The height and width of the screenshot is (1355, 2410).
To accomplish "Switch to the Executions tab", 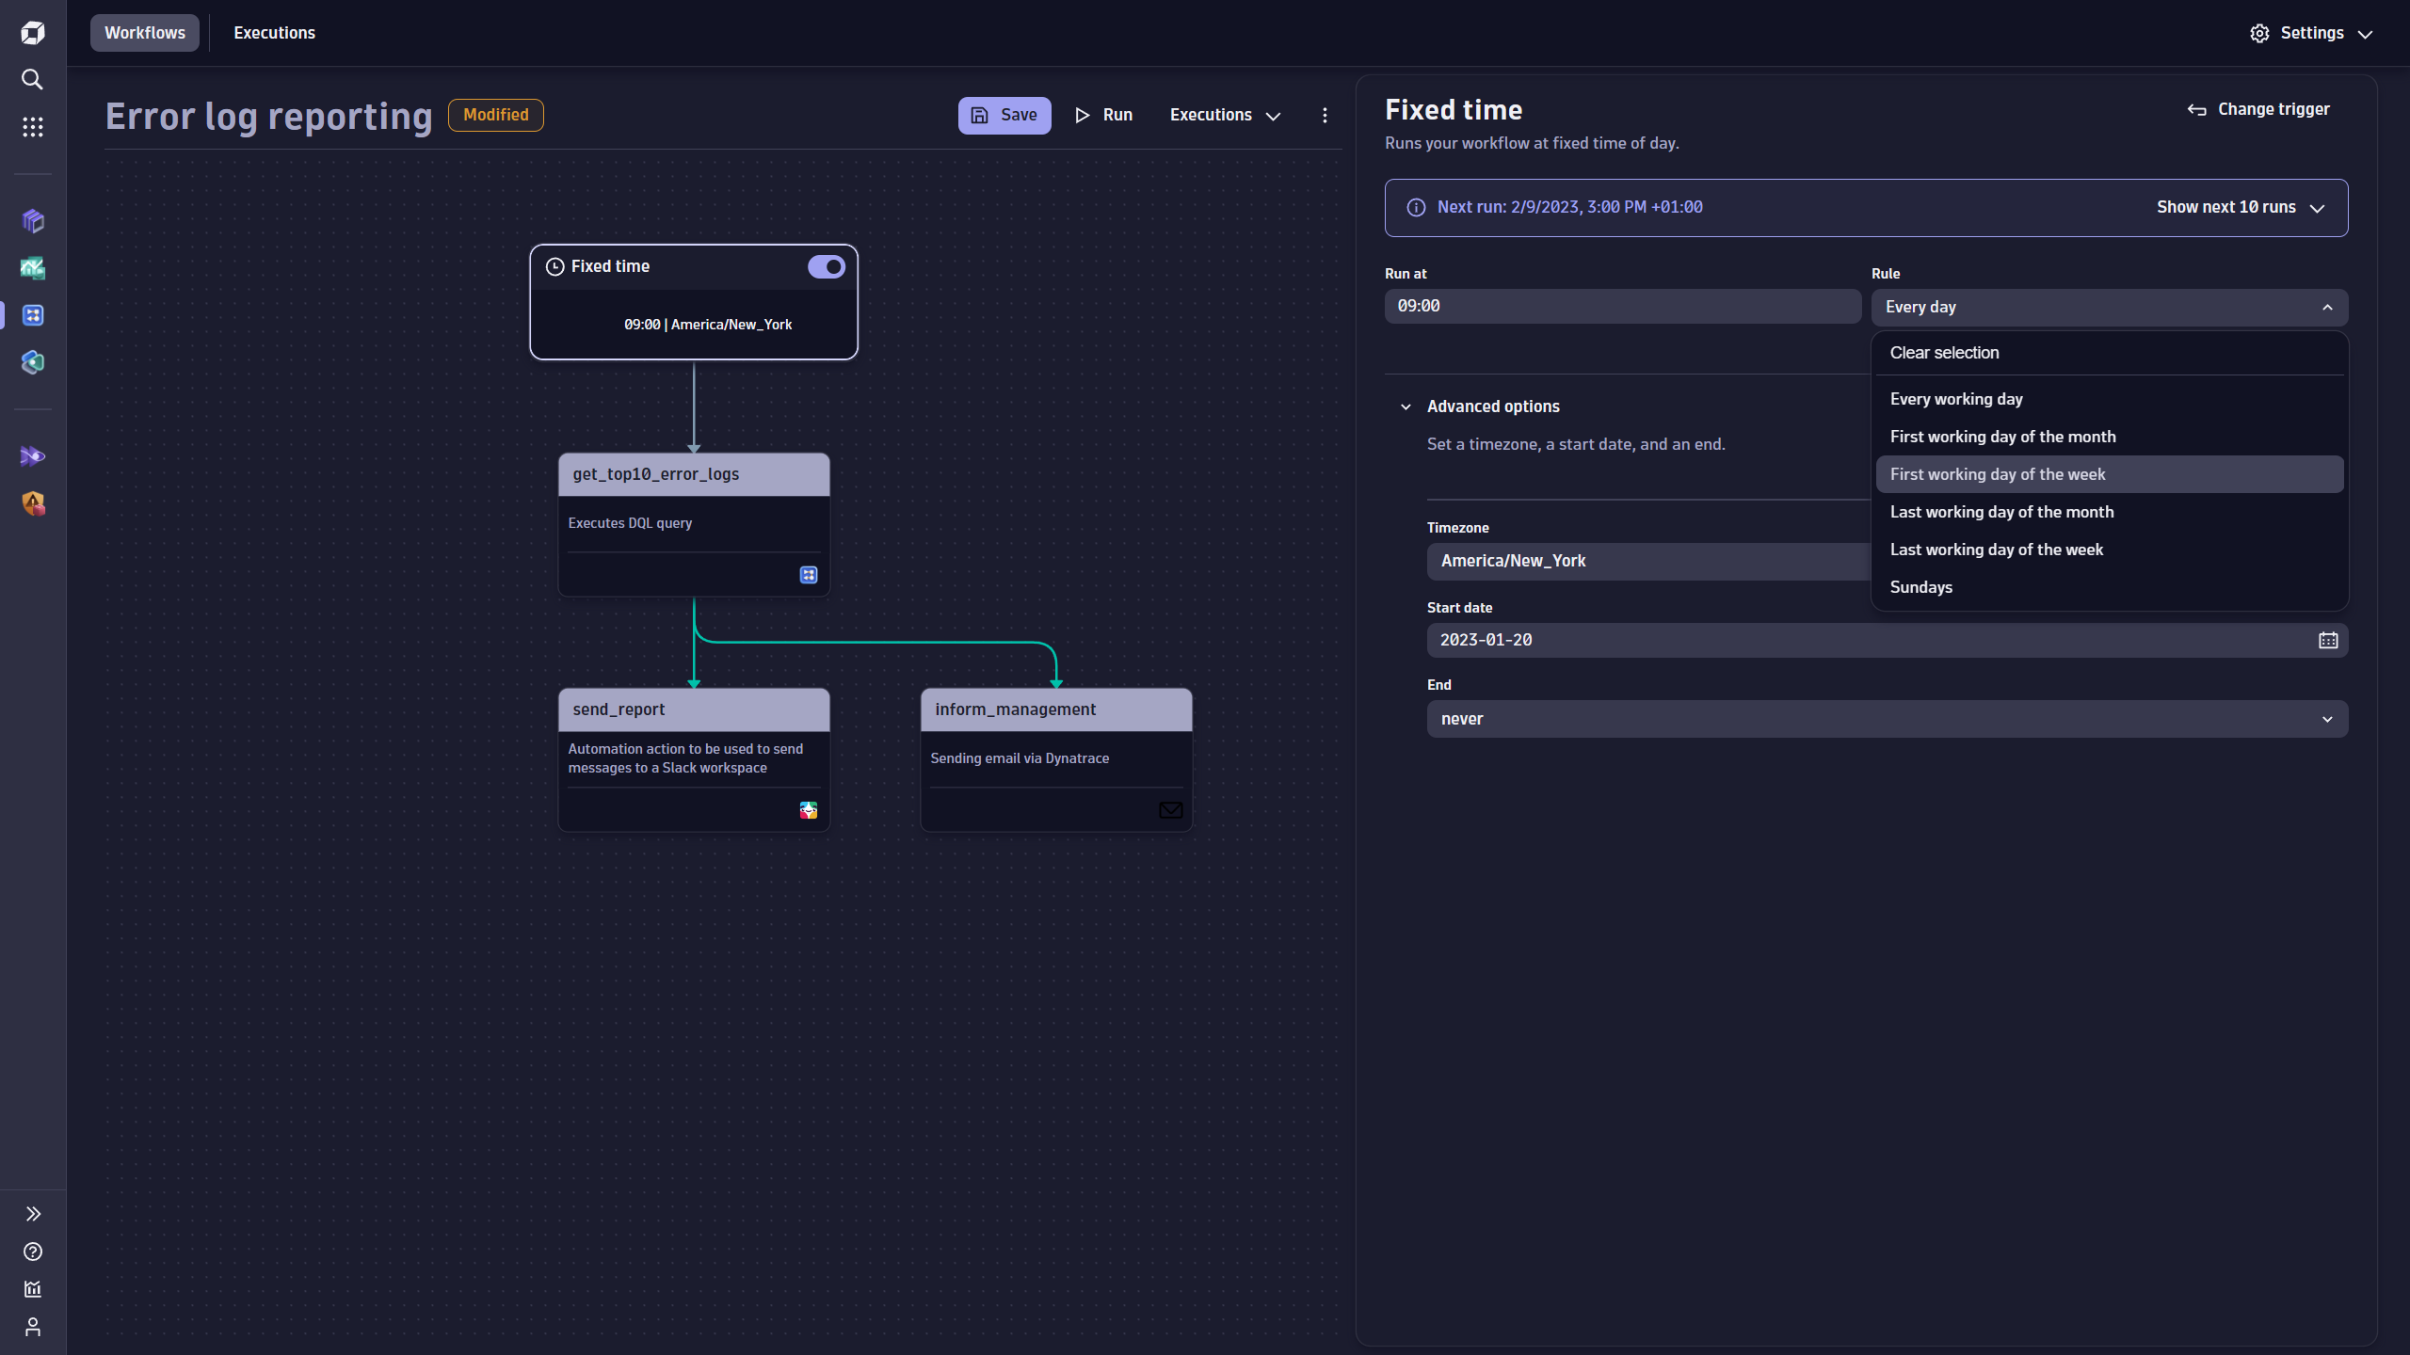I will tap(274, 33).
